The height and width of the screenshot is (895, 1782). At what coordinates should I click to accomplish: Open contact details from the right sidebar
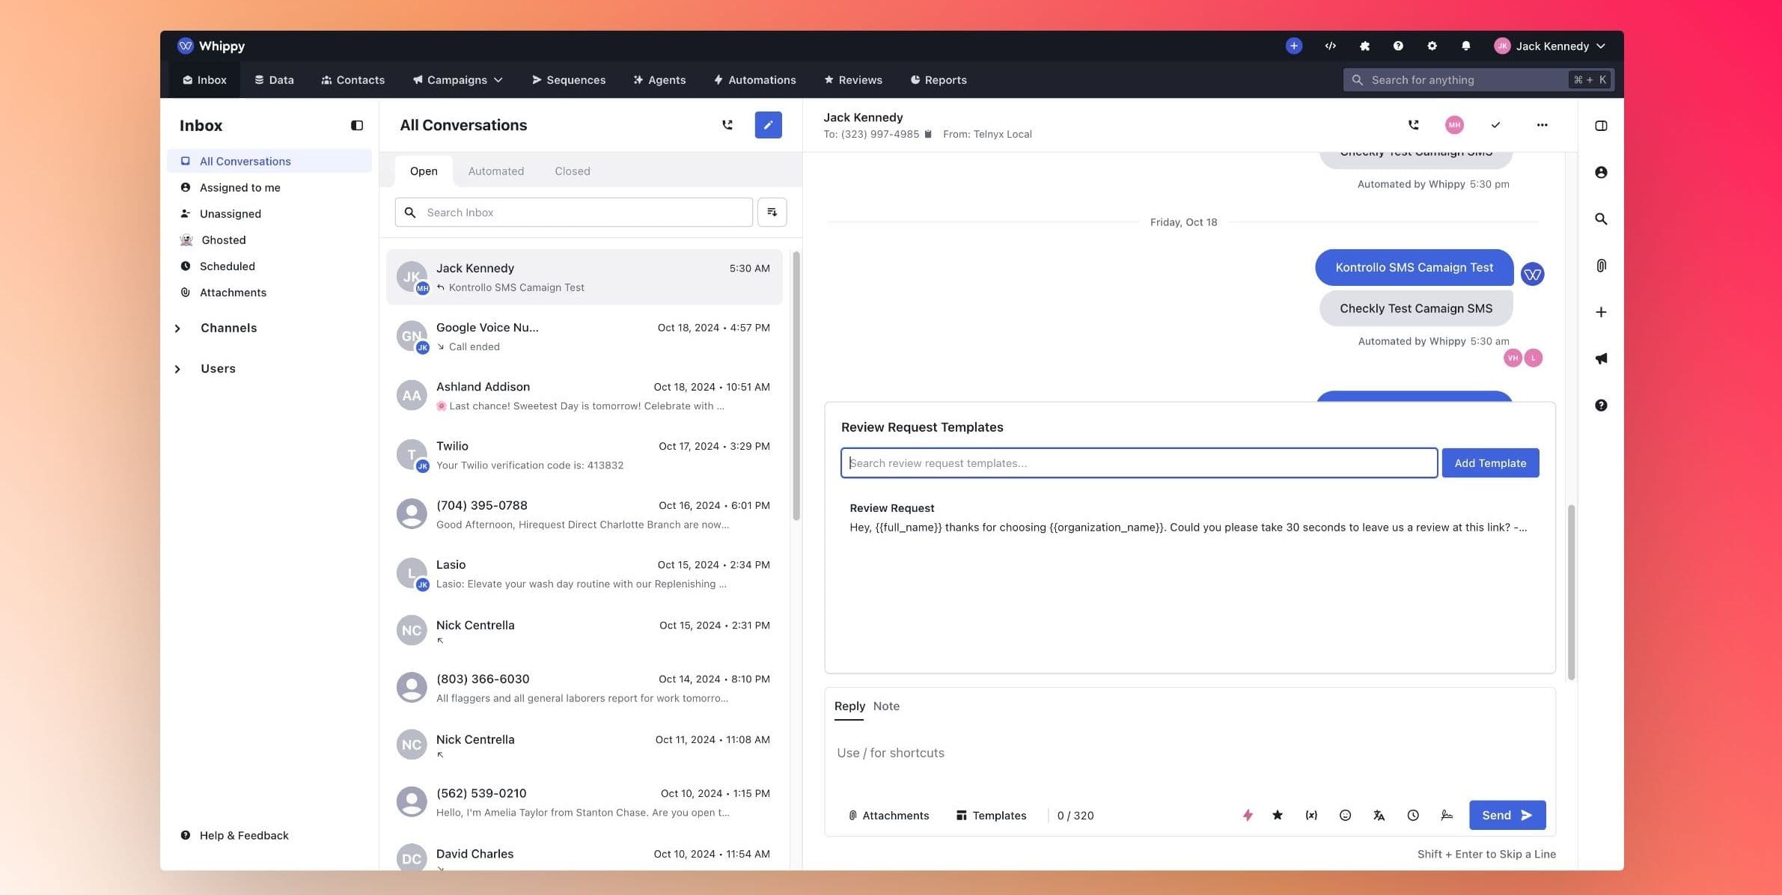tap(1601, 171)
